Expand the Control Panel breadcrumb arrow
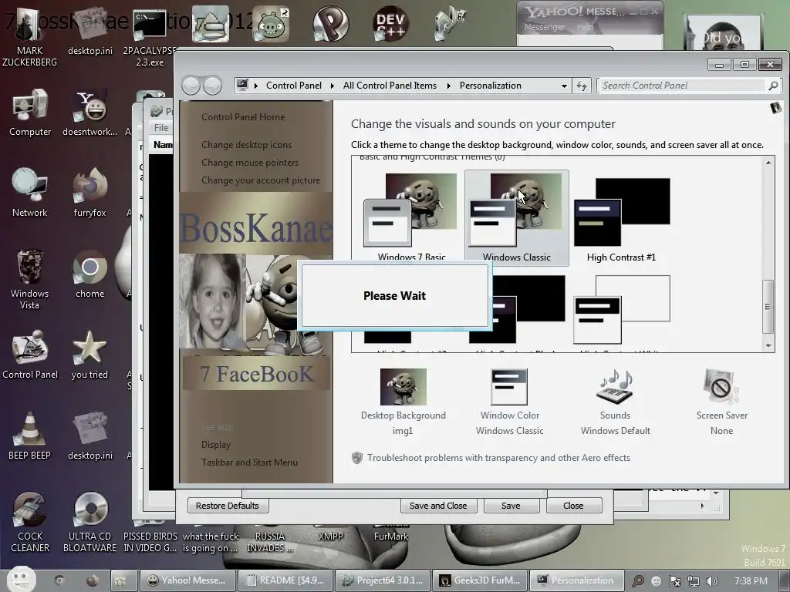The image size is (790, 592). [x=332, y=86]
